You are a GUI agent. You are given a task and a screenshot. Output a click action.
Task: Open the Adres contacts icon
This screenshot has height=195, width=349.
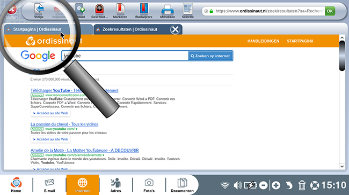click(116, 185)
